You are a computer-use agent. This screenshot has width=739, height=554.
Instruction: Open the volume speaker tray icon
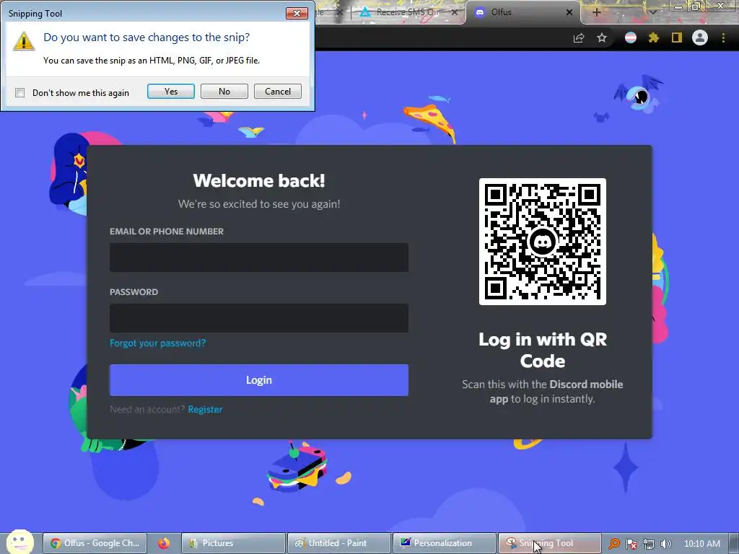666,544
